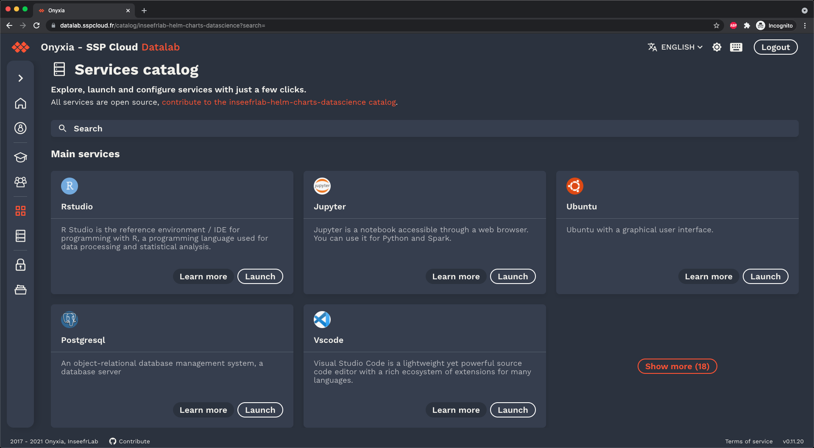The height and width of the screenshot is (448, 814).
Task: Open the ENGLISH language dropdown
Action: click(x=682, y=47)
